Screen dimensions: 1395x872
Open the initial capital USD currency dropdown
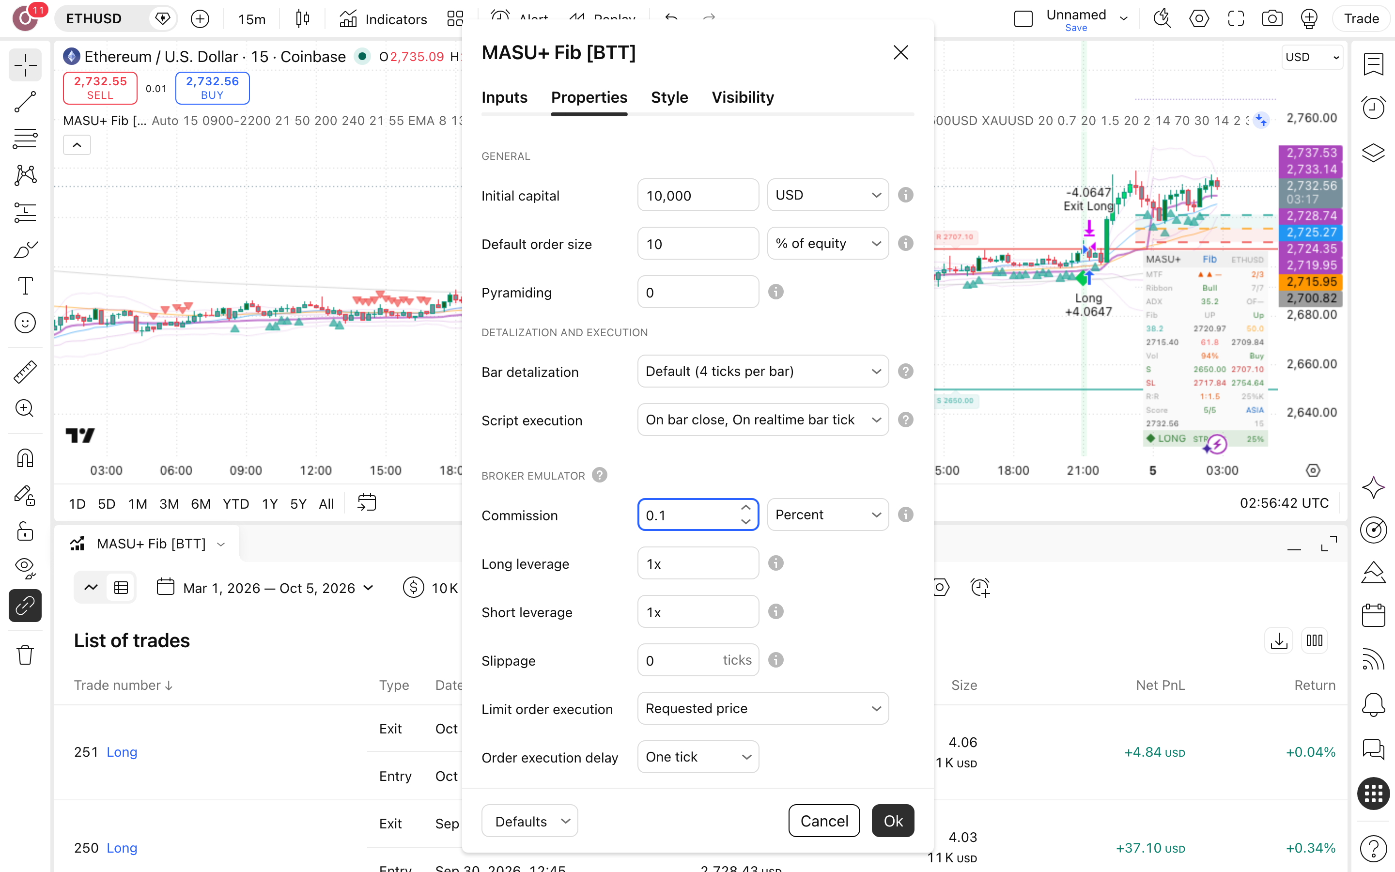coord(828,195)
